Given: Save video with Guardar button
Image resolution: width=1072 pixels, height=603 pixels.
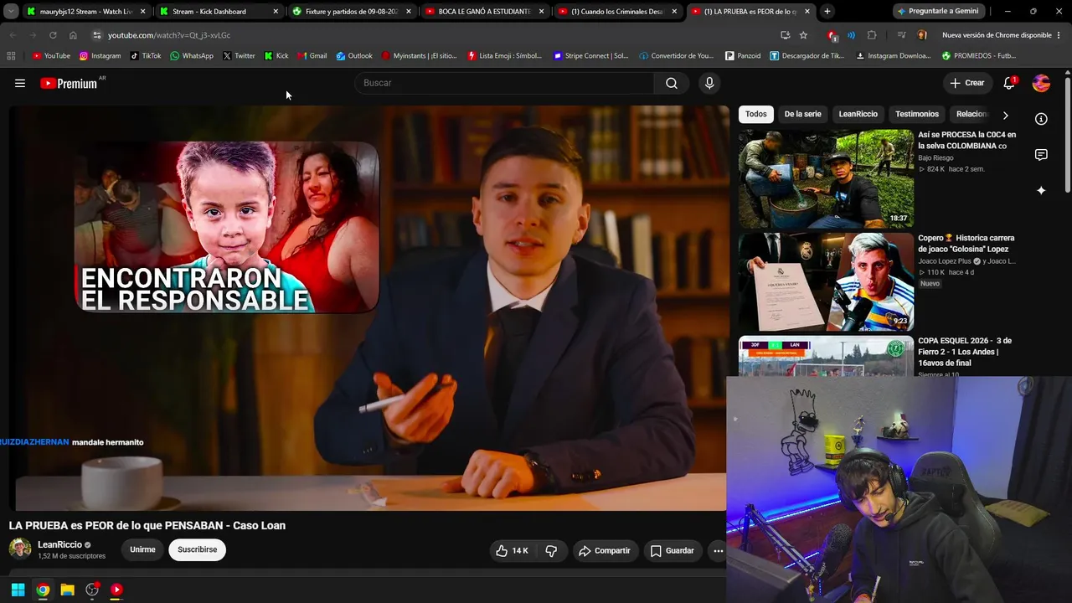Looking at the screenshot, I should coord(672,550).
